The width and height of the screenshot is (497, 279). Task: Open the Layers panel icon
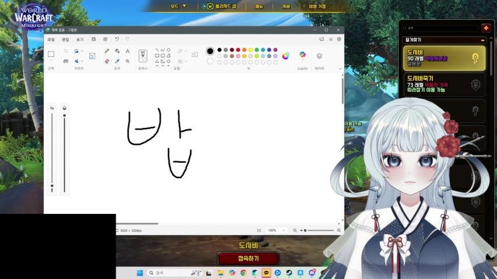319,56
